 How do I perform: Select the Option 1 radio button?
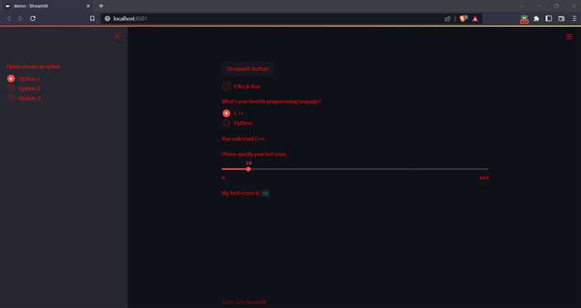point(11,78)
